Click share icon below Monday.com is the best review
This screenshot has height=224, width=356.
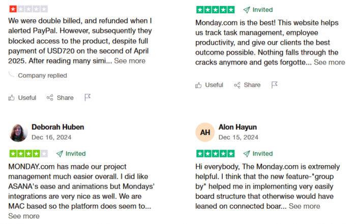237,85
